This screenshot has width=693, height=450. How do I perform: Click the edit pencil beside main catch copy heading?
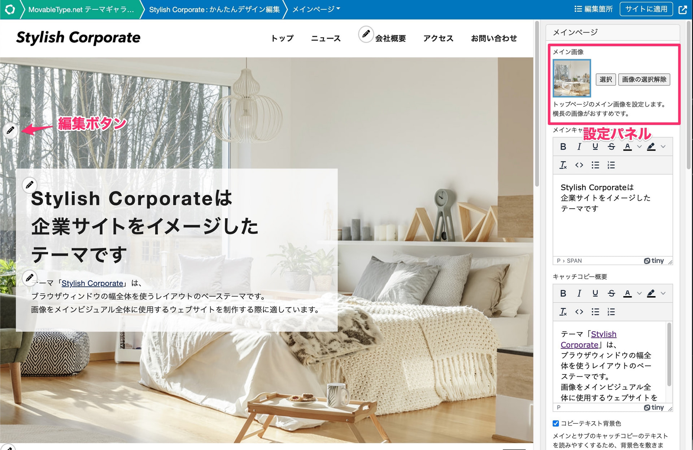click(30, 185)
